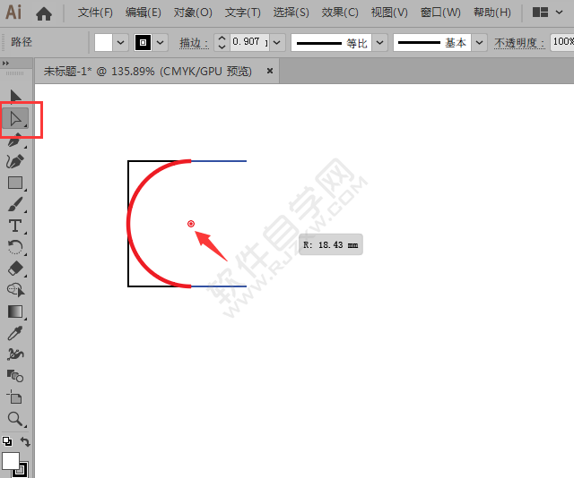
Task: Select the Eraser tool
Action: pos(15,269)
